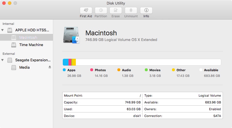Click the Apps legend label
This screenshot has width=232, height=128.
coord(71,70)
